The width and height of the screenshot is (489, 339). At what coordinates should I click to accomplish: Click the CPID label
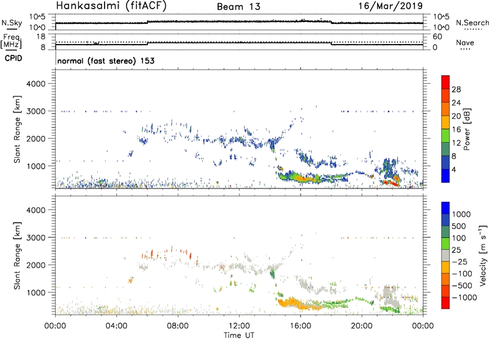pos(13,58)
